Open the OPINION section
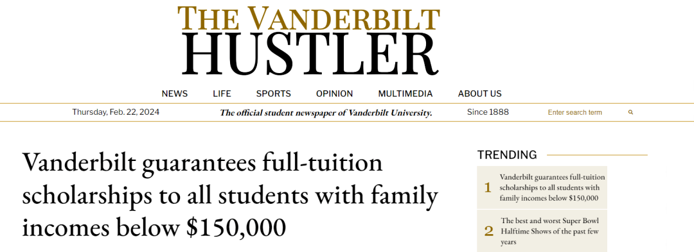 [x=335, y=94]
